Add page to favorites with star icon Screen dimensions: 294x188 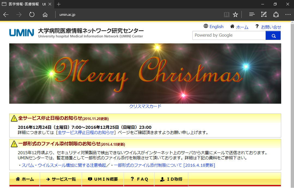[235, 14]
